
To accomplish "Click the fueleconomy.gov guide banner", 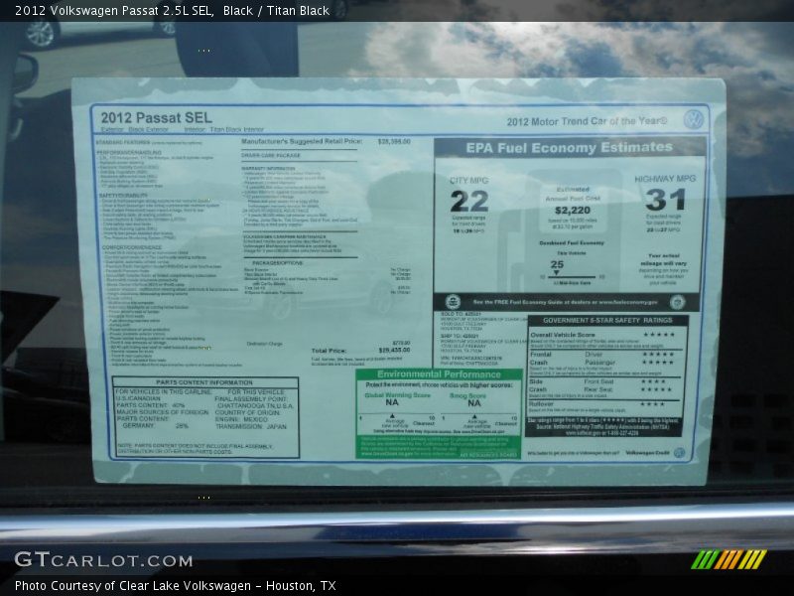I will [565, 301].
